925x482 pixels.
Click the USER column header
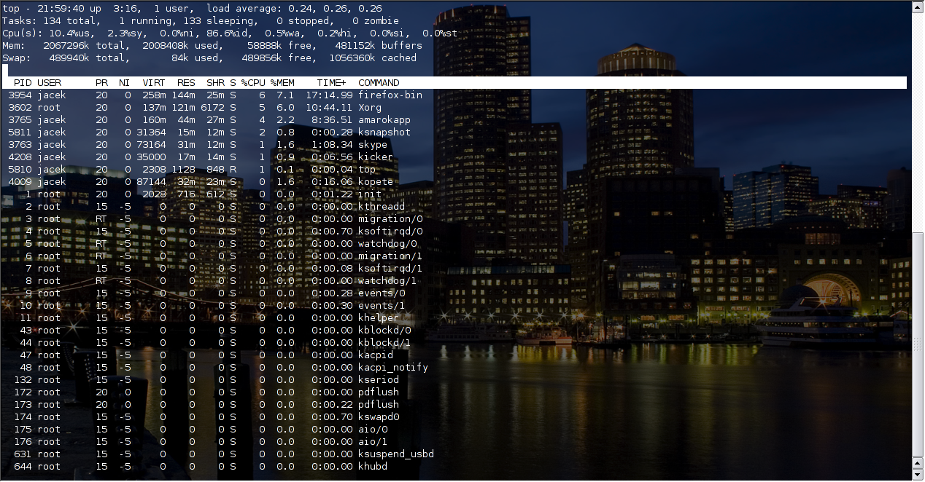click(49, 83)
